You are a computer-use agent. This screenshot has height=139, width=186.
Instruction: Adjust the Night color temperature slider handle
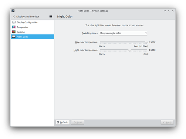(129, 50)
